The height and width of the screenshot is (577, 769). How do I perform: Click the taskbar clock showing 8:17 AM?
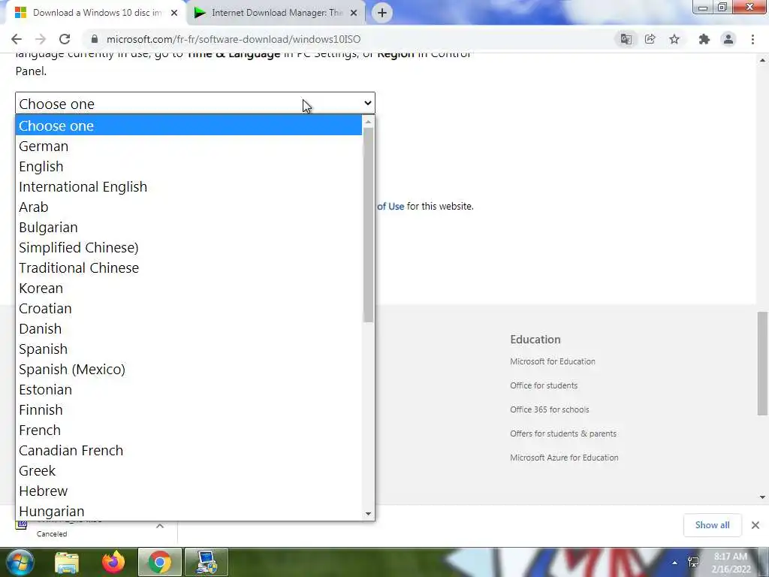click(x=731, y=563)
